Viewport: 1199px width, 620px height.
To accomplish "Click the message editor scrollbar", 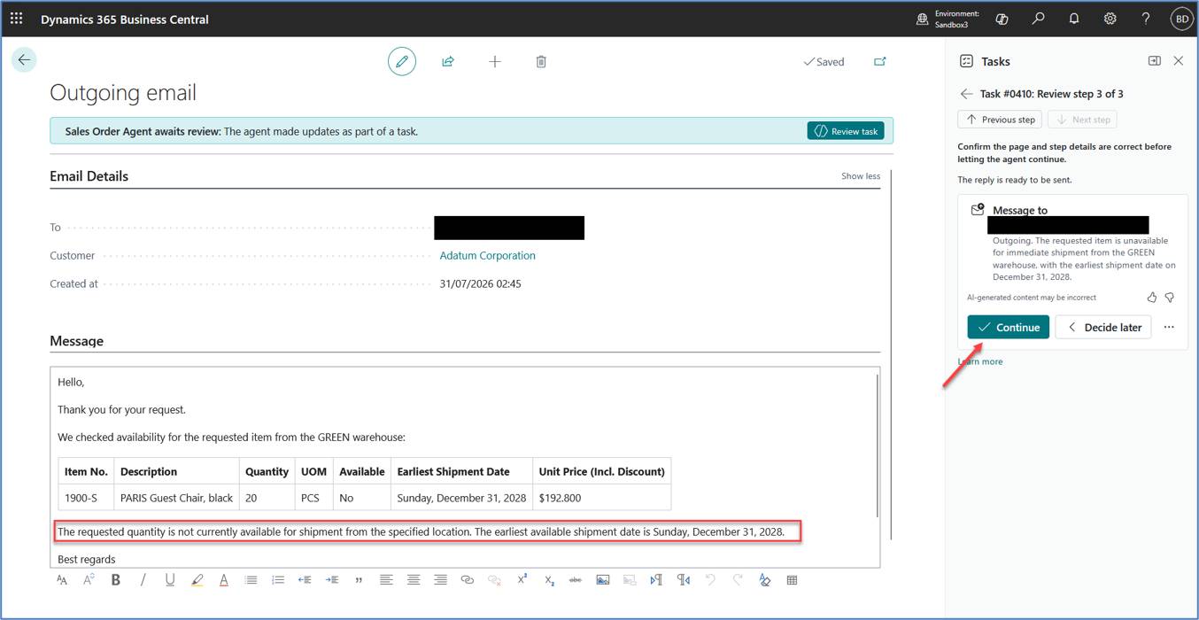I will (878, 446).
